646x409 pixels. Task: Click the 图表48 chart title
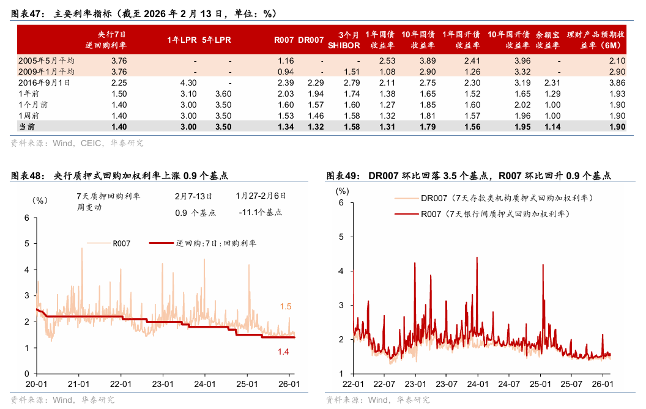pyautogui.click(x=120, y=175)
